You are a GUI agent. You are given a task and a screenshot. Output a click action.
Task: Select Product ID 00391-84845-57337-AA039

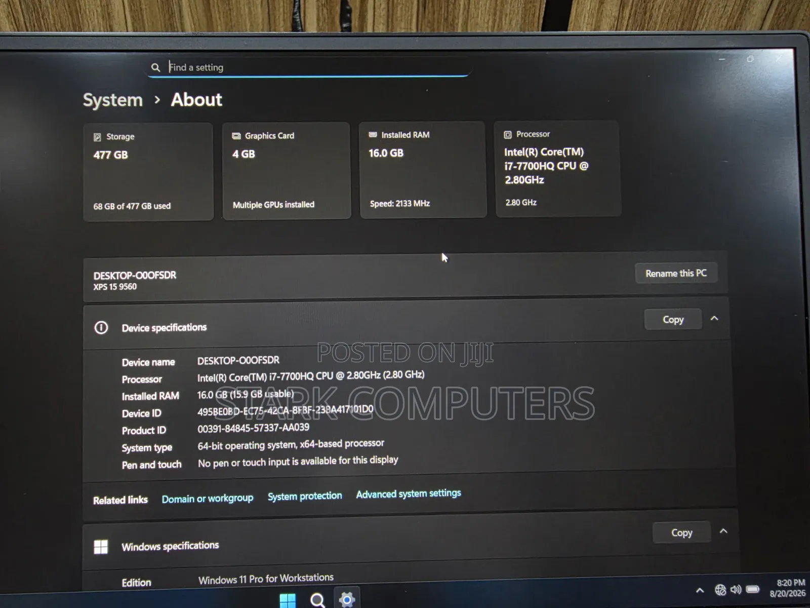coord(253,428)
